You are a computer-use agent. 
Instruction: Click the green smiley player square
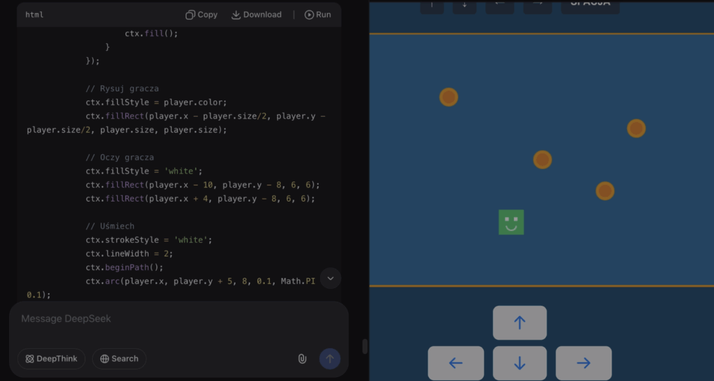point(511,223)
